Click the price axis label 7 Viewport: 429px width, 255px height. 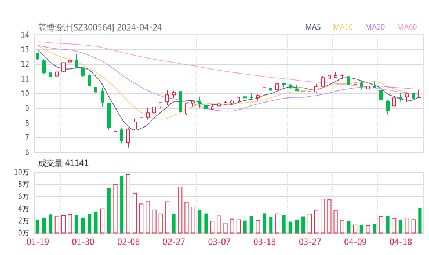coord(27,137)
